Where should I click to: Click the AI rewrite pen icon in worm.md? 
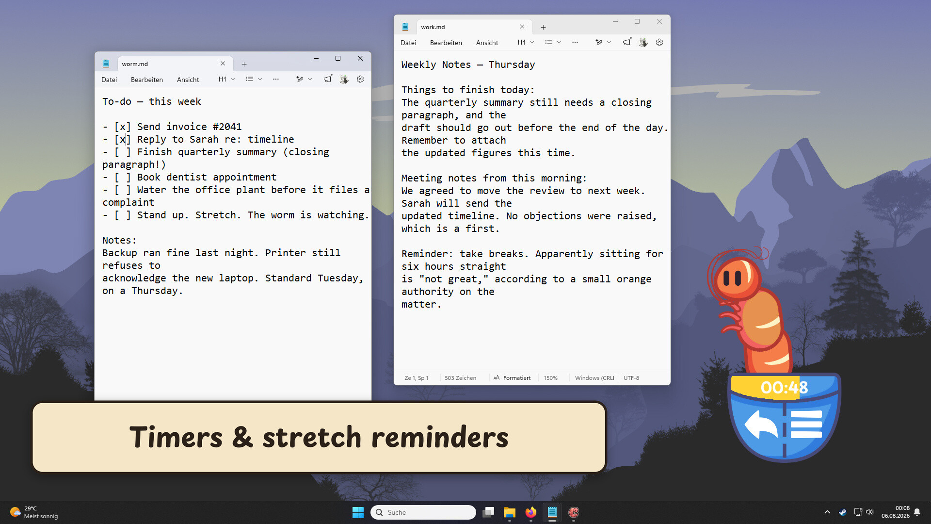pos(300,79)
